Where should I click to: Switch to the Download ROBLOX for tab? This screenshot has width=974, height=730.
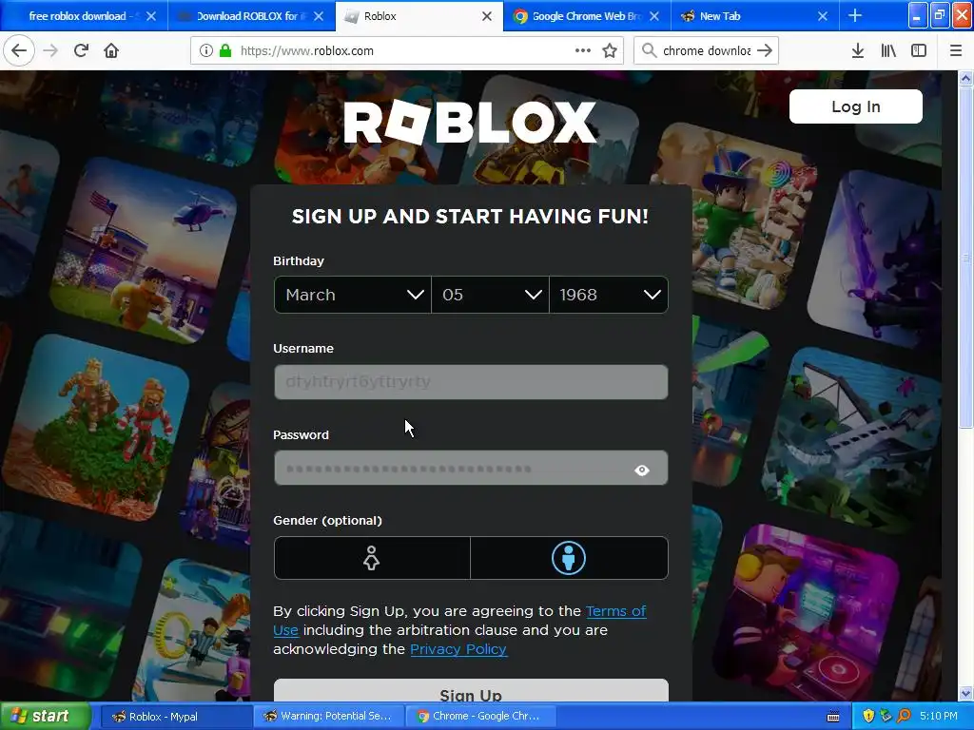click(x=251, y=16)
